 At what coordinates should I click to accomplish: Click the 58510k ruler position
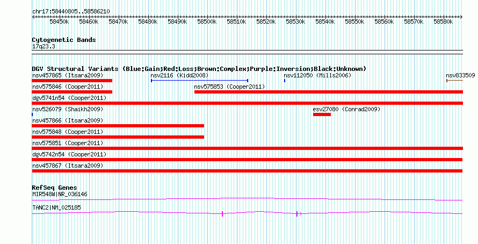point(236,21)
